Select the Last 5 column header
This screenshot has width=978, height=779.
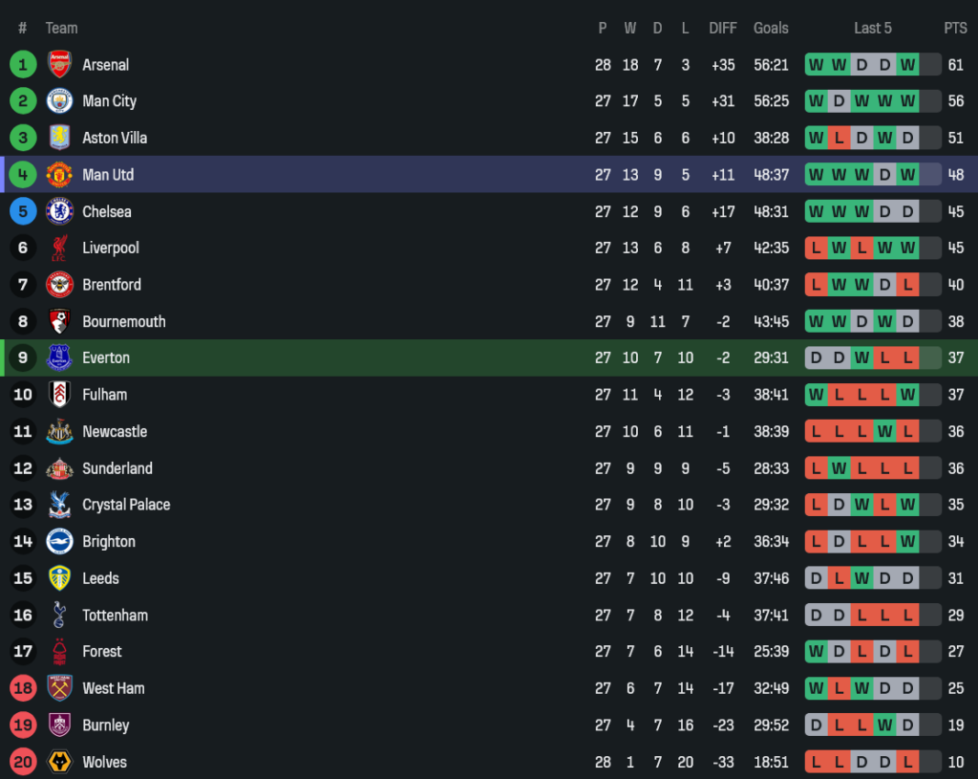click(872, 28)
